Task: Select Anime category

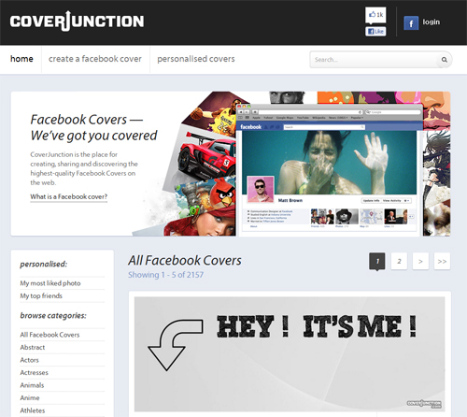Action: click(30, 398)
